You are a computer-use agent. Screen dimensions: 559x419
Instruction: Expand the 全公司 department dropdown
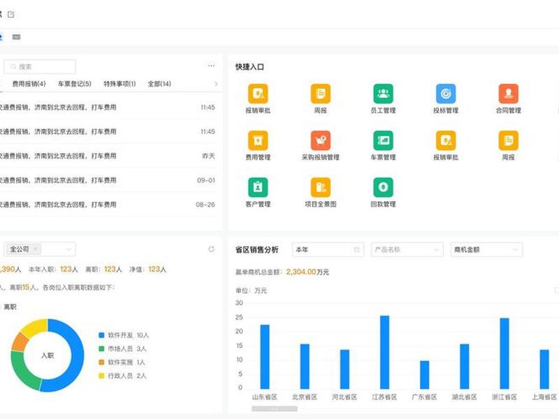(68, 249)
